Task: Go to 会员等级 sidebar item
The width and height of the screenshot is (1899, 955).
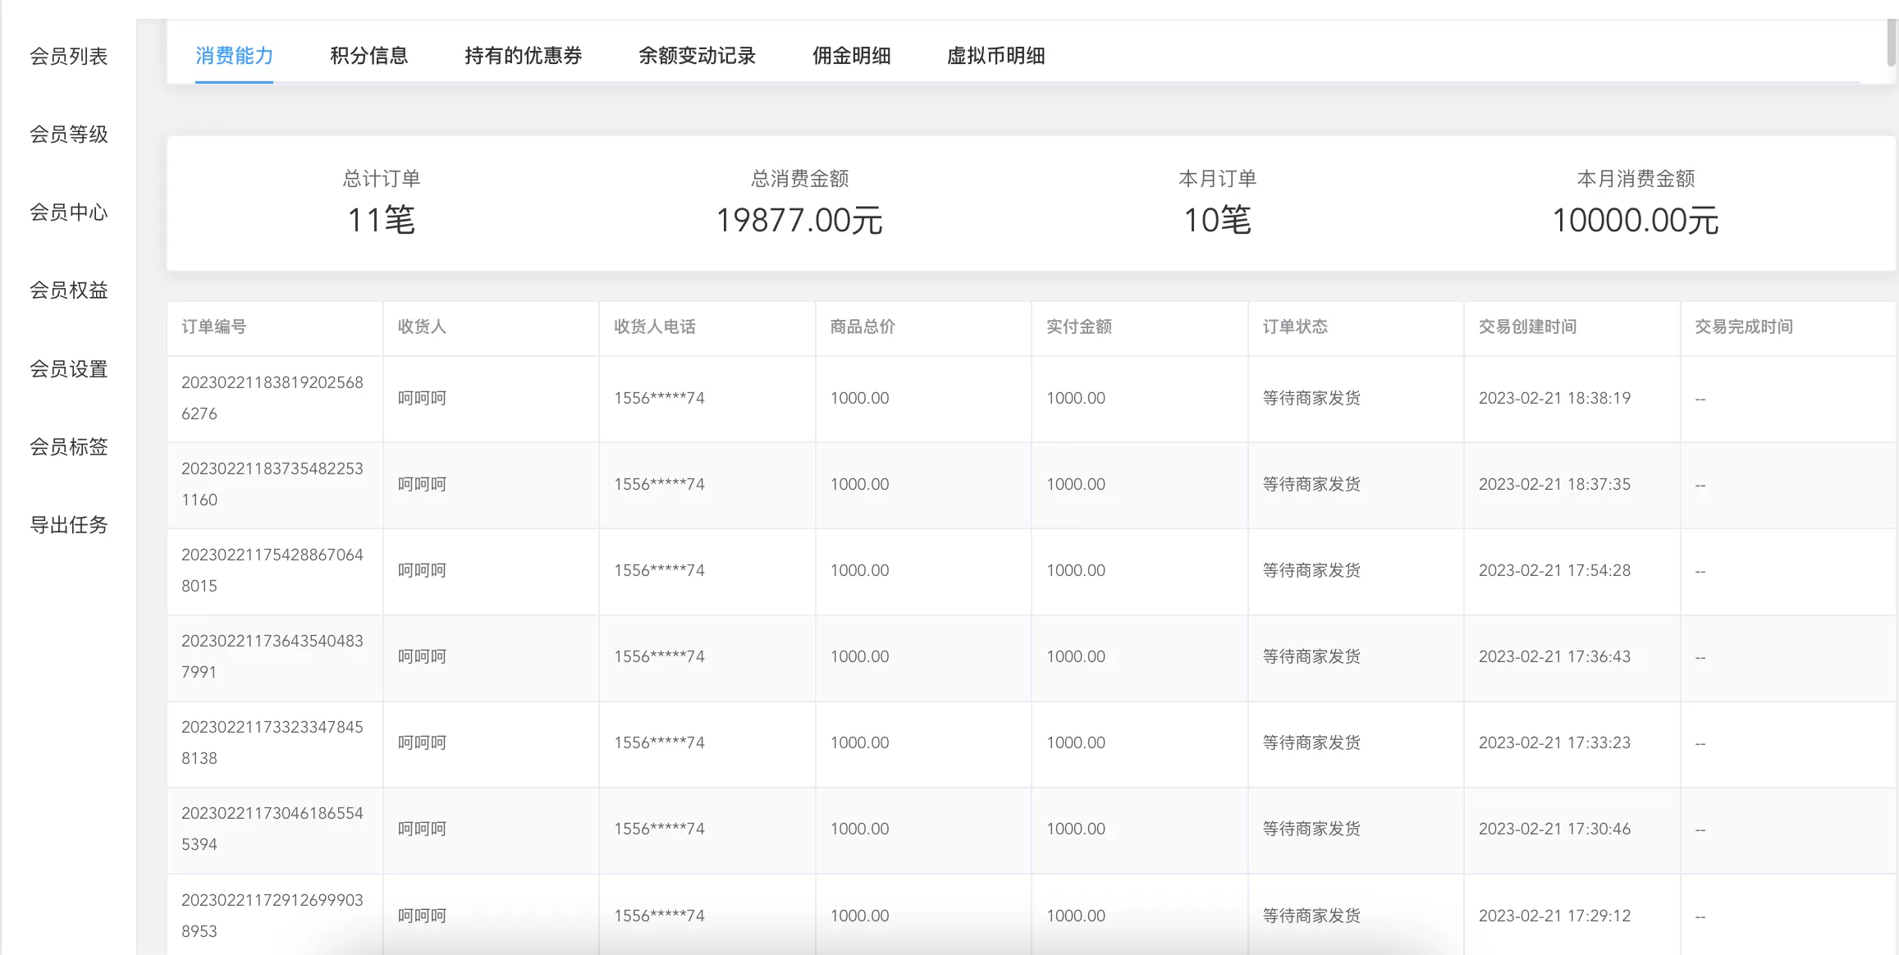Action: pyautogui.click(x=69, y=134)
